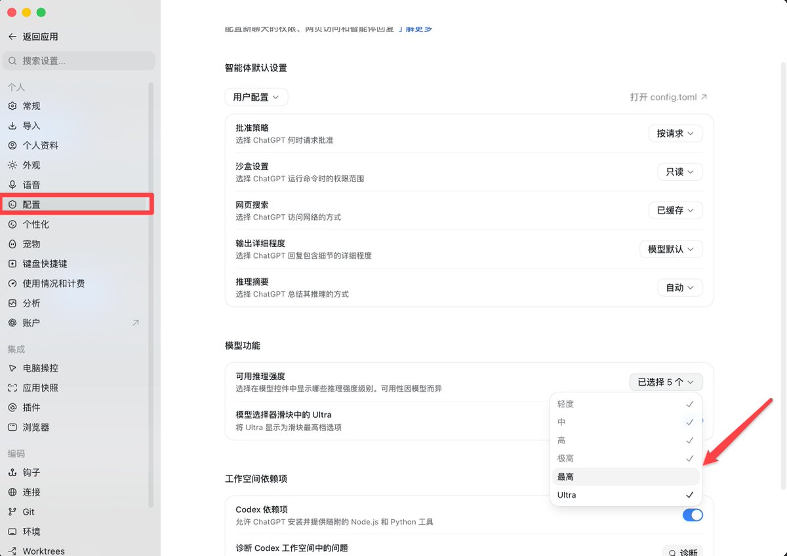Open the 沙盒设置 只读 dropdown
The width and height of the screenshot is (787, 556).
(680, 172)
